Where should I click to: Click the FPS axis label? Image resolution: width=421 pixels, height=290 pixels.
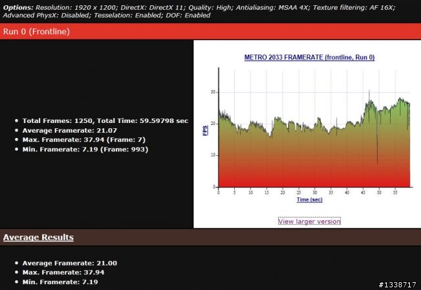[x=205, y=130]
